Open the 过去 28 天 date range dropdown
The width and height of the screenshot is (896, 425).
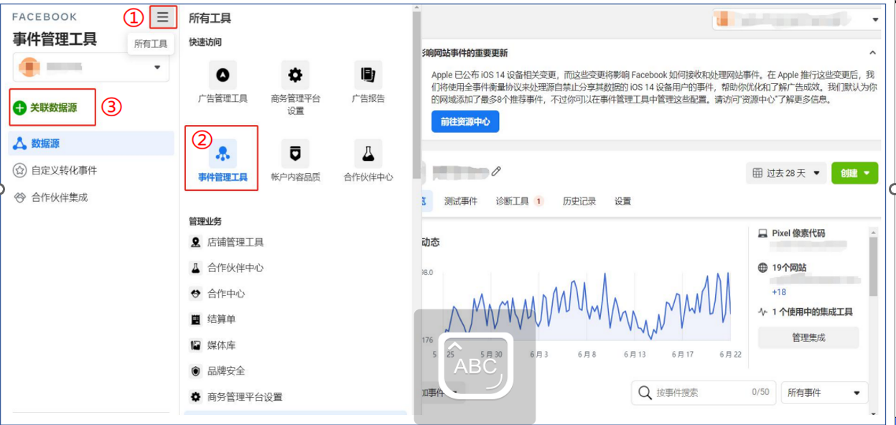click(785, 173)
